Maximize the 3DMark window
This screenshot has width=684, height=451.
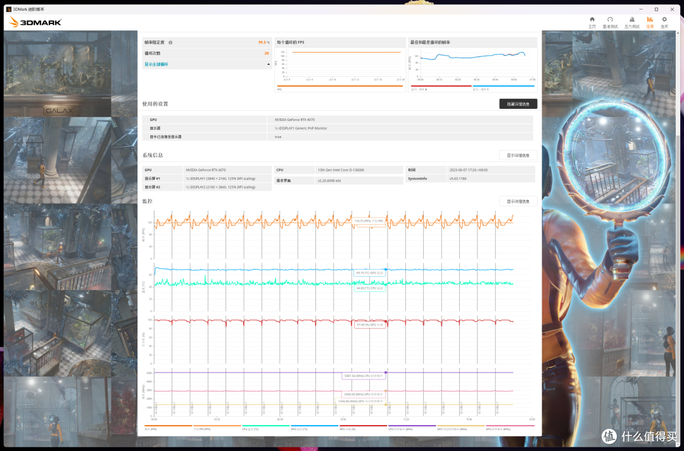656,9
